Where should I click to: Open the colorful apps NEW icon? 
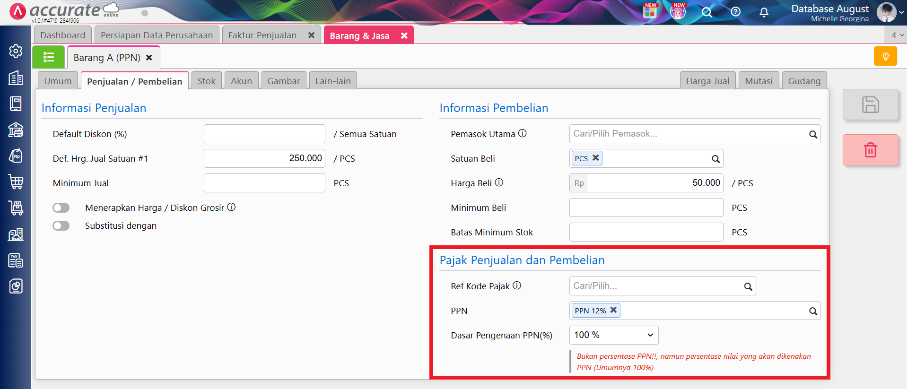click(650, 11)
